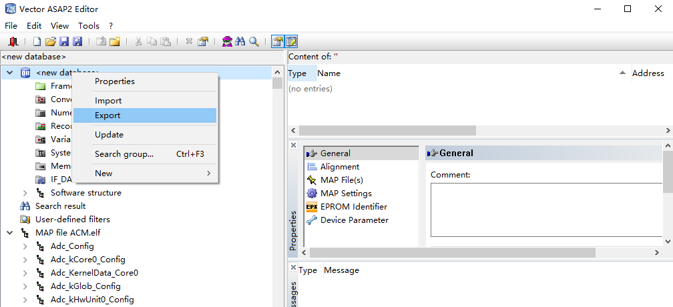Open the ? help menu
Screen dimensions: 673x307
pyautogui.click(x=111, y=26)
